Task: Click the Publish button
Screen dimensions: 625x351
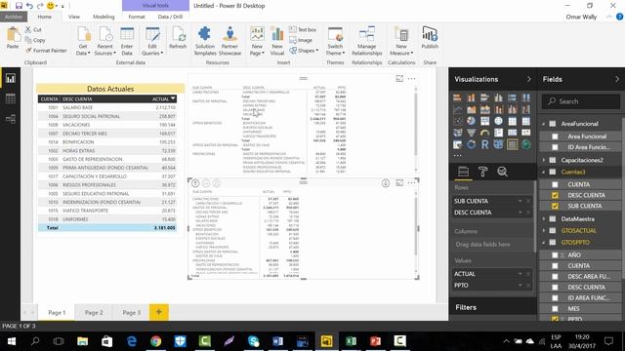Action: pos(430,38)
